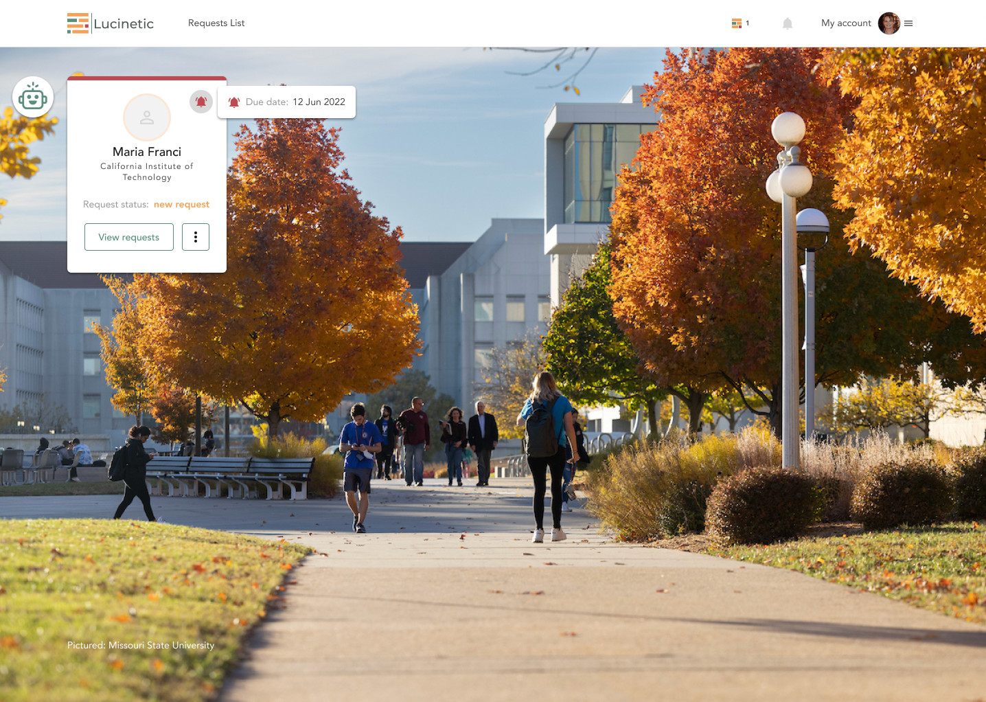Click the Lucinetic logo icon
986x702 pixels.
[78, 23]
